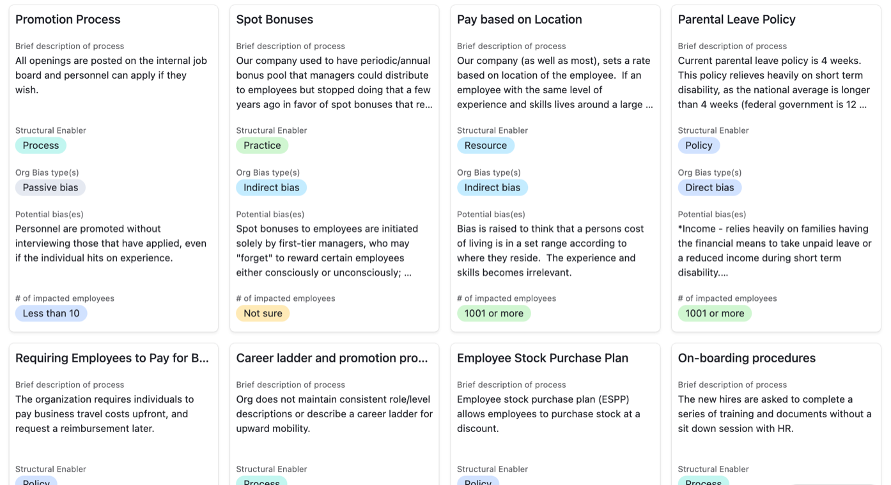Open the Parental Leave Policy card
Screen dimensions: 891x485
(736, 19)
